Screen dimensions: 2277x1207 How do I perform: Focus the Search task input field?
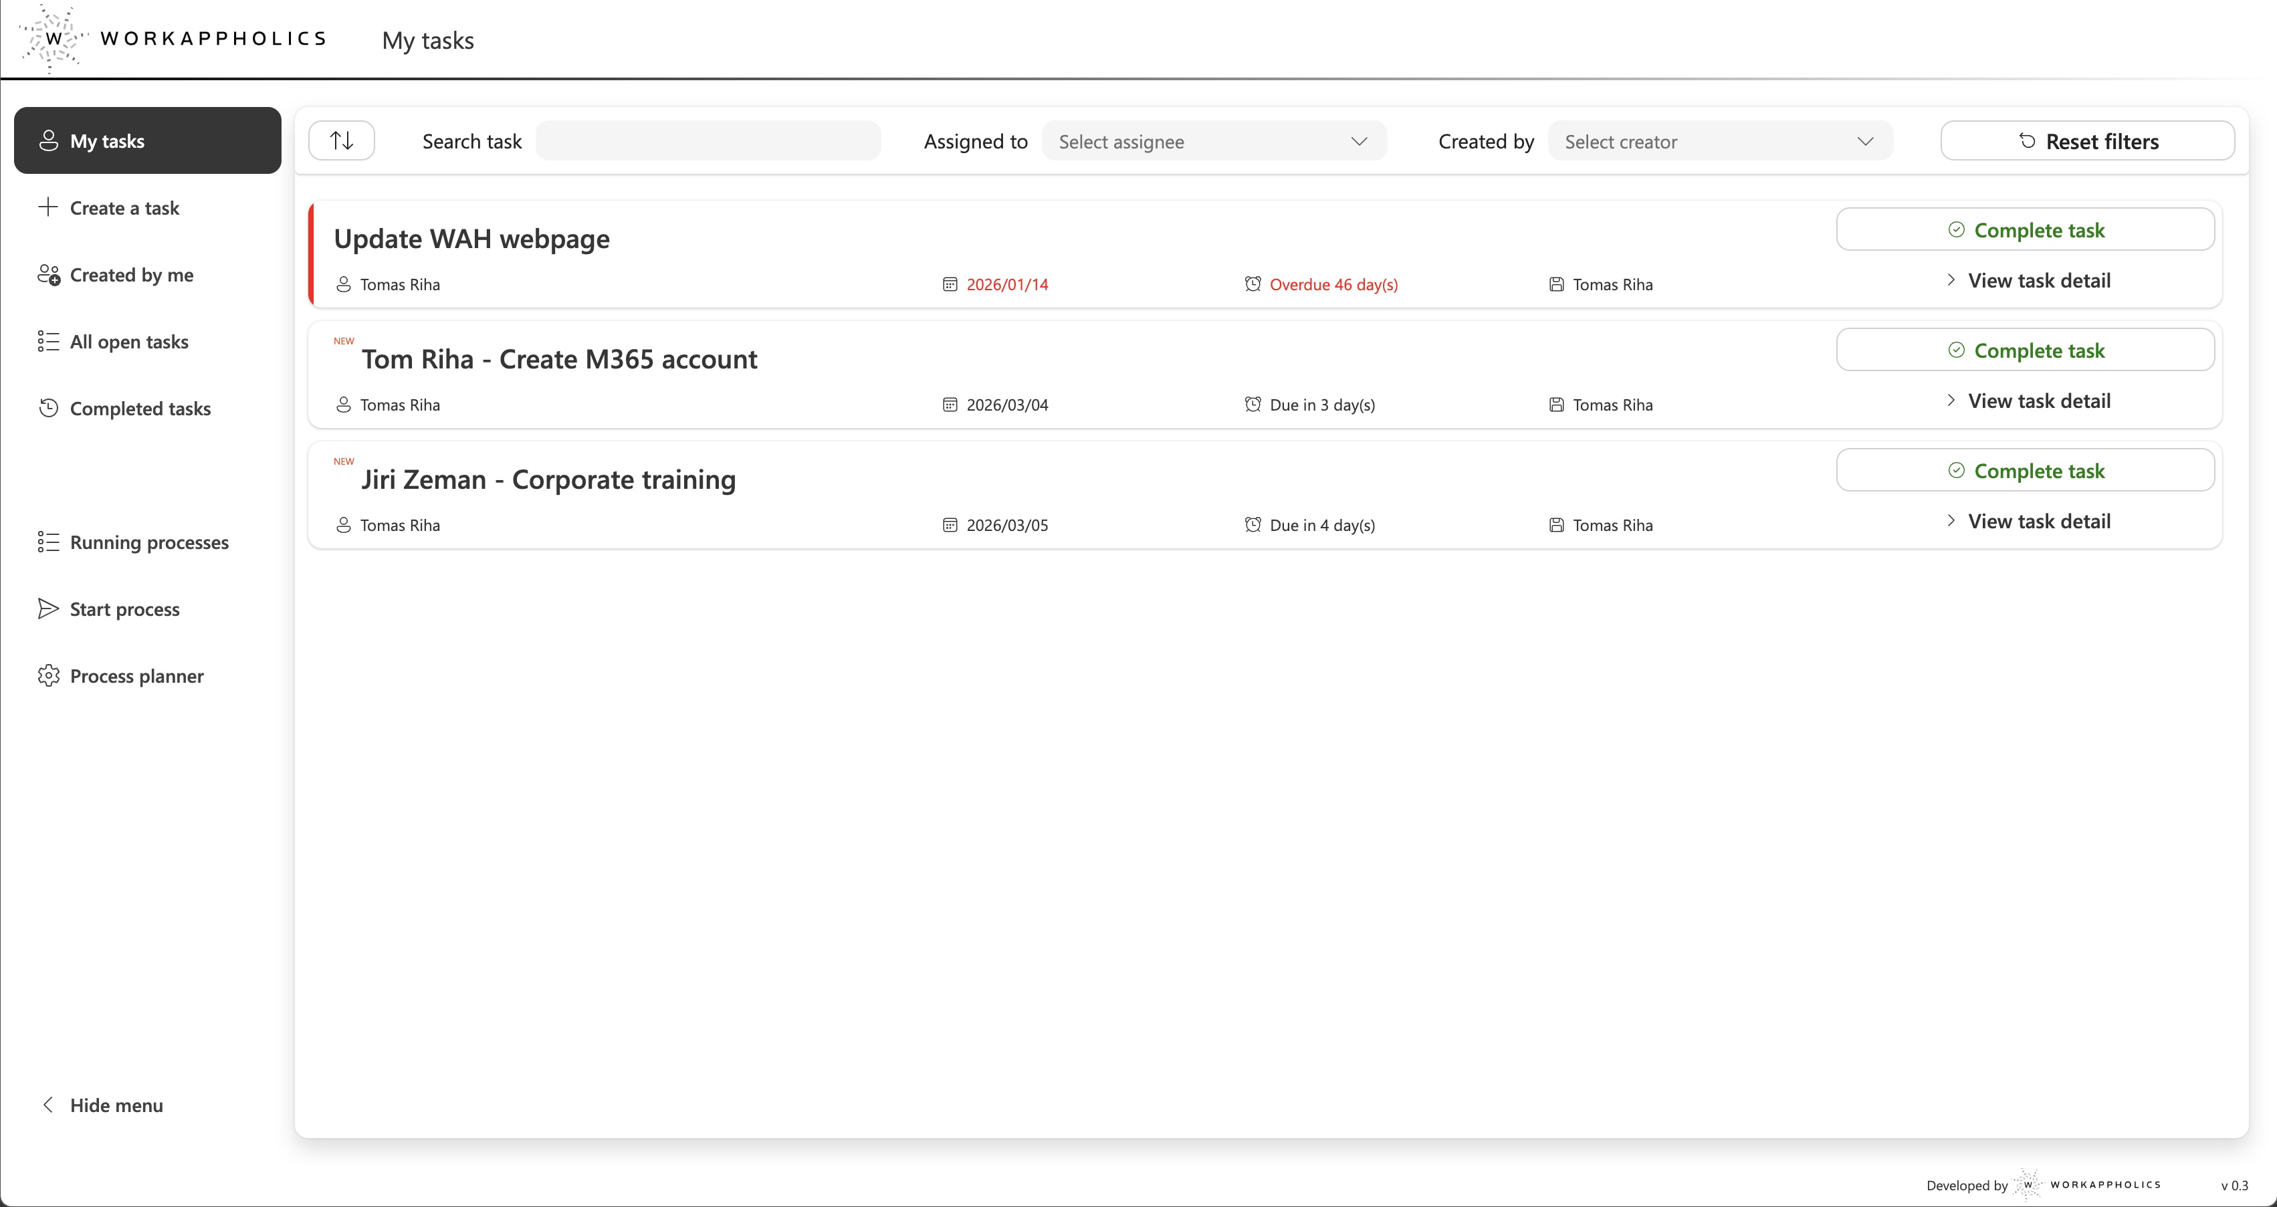coord(708,141)
